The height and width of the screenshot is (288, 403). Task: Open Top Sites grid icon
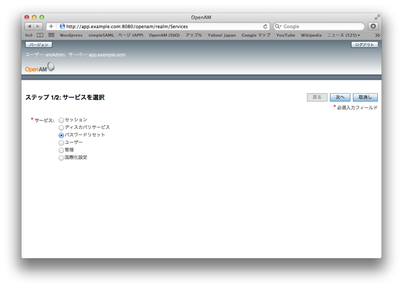pyautogui.click(x=51, y=35)
